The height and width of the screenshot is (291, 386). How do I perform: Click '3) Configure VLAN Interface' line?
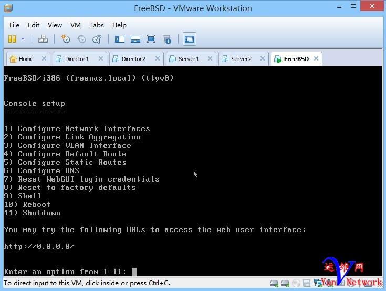click(68, 145)
